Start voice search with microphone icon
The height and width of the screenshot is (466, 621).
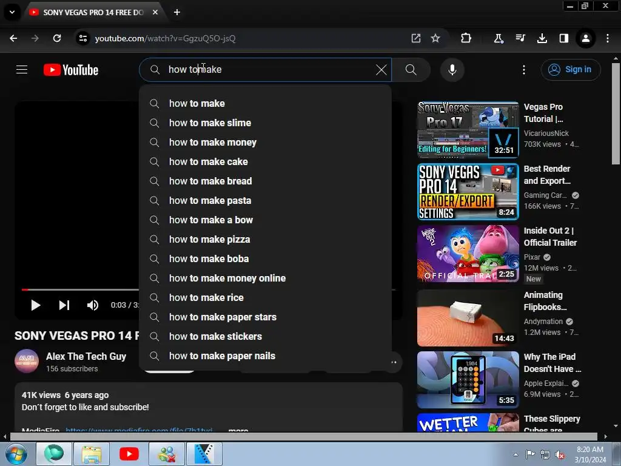[x=452, y=70]
